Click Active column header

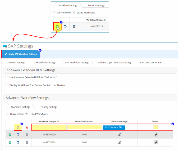point(155,121)
